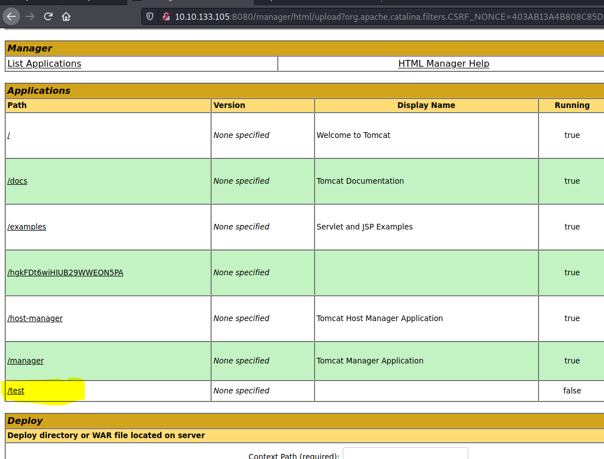
Task: Click the shield tracking protection icon
Action: pyautogui.click(x=150, y=16)
